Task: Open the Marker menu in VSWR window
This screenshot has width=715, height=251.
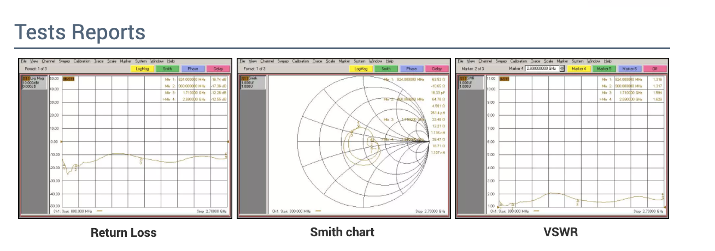Action: point(562,61)
